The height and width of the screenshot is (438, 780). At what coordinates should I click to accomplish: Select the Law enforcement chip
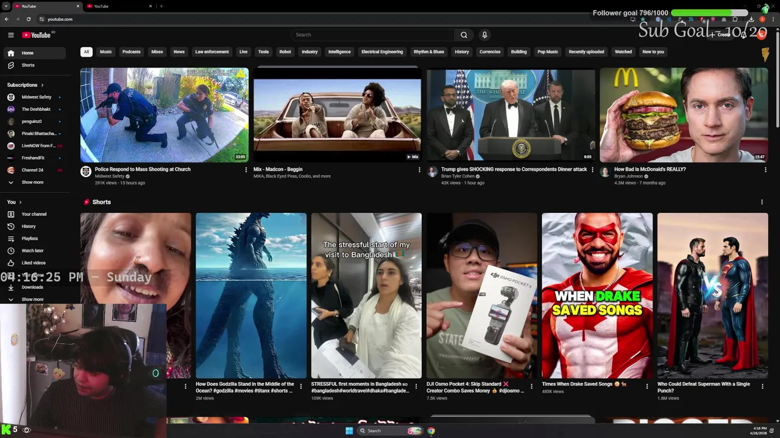[212, 52]
